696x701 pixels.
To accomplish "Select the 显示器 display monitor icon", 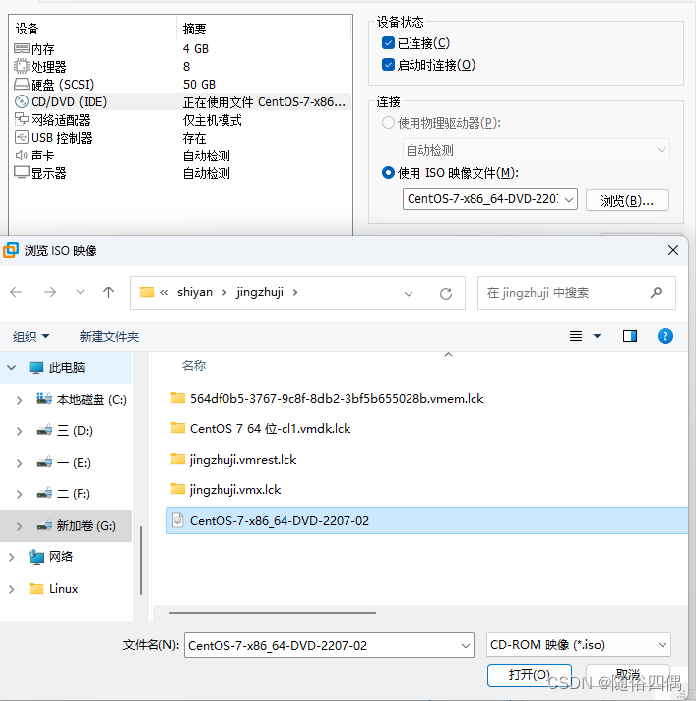I will point(21,172).
